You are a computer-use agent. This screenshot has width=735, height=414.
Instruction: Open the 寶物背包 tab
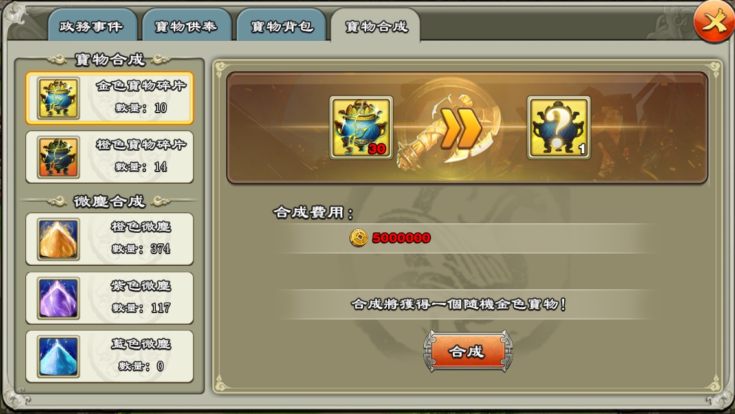coord(281,27)
